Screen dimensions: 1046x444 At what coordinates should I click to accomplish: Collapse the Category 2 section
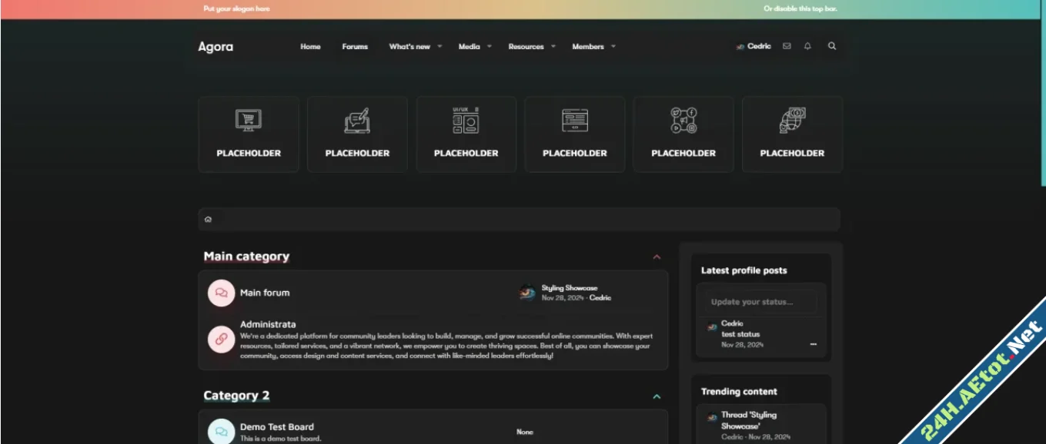657,396
